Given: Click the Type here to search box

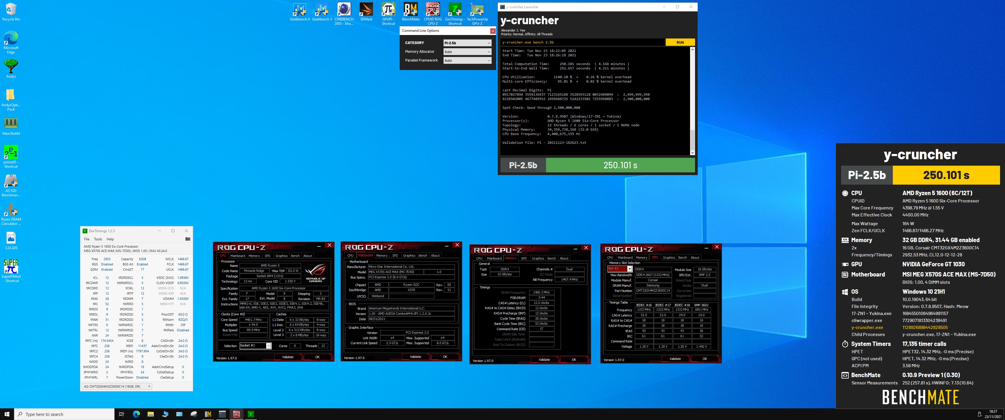Looking at the screenshot, I should (x=64, y=414).
